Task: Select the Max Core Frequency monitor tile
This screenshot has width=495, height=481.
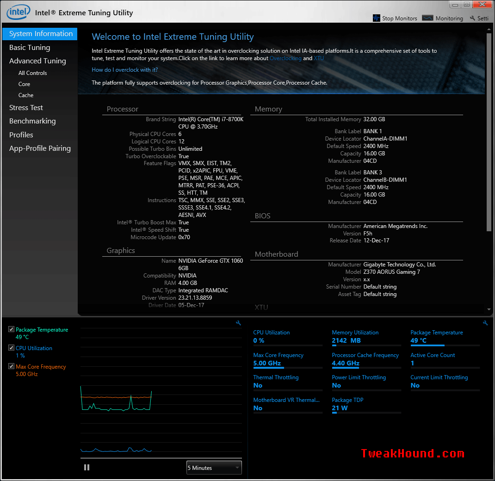Action: pyautogui.click(x=288, y=360)
